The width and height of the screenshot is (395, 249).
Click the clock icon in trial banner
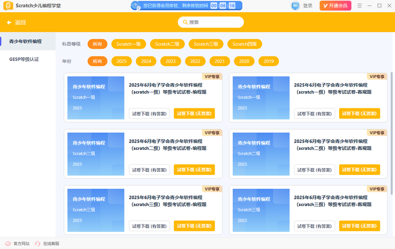click(135, 6)
